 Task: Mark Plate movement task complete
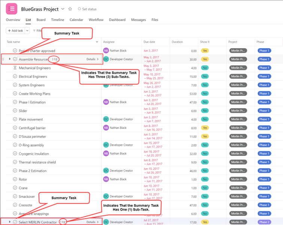pyautogui.click(x=15, y=119)
